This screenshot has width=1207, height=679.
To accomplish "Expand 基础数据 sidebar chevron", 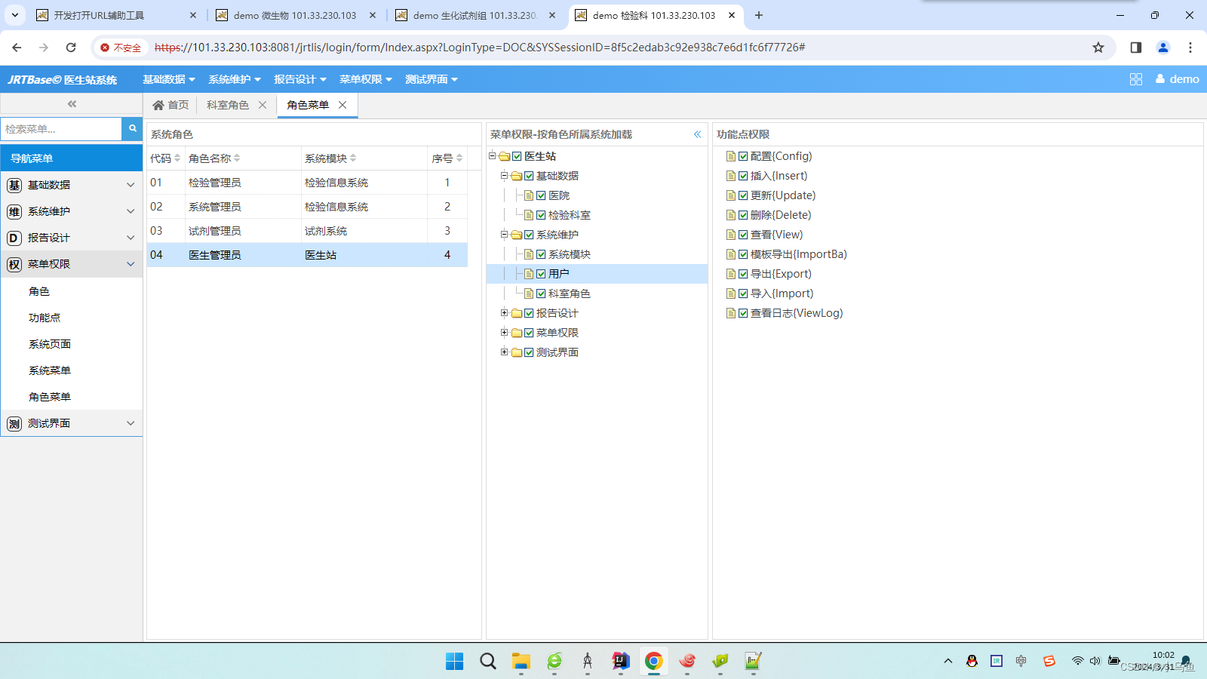I will coord(131,185).
